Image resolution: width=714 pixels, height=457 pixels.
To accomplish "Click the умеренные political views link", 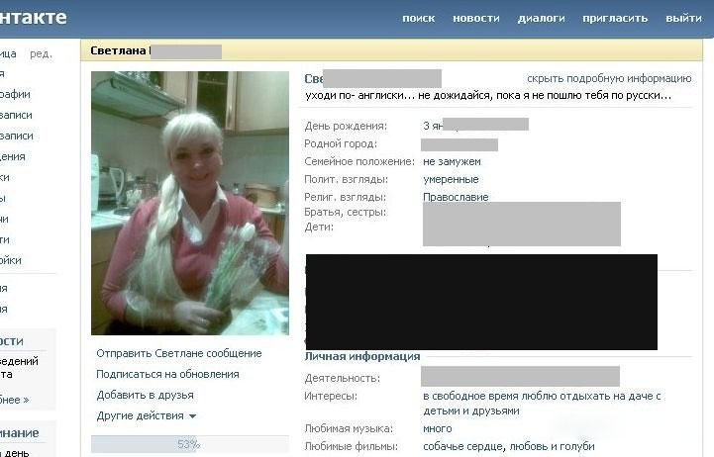I will (x=450, y=179).
